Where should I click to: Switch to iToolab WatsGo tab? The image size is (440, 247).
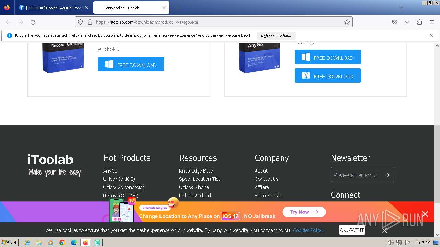pyautogui.click(x=51, y=8)
